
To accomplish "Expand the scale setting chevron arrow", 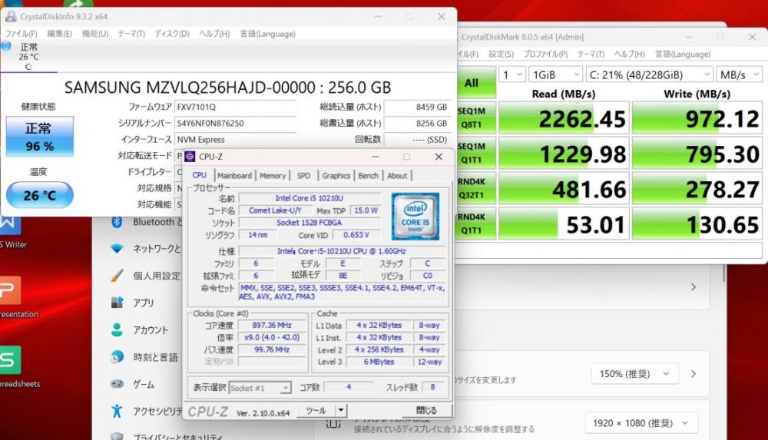I will pyautogui.click(x=694, y=374).
